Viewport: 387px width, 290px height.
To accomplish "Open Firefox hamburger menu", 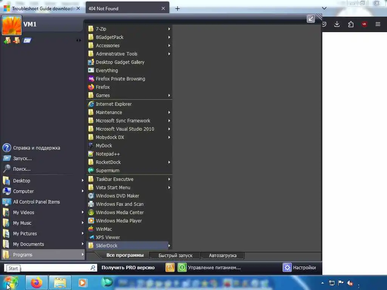I will point(378,24).
